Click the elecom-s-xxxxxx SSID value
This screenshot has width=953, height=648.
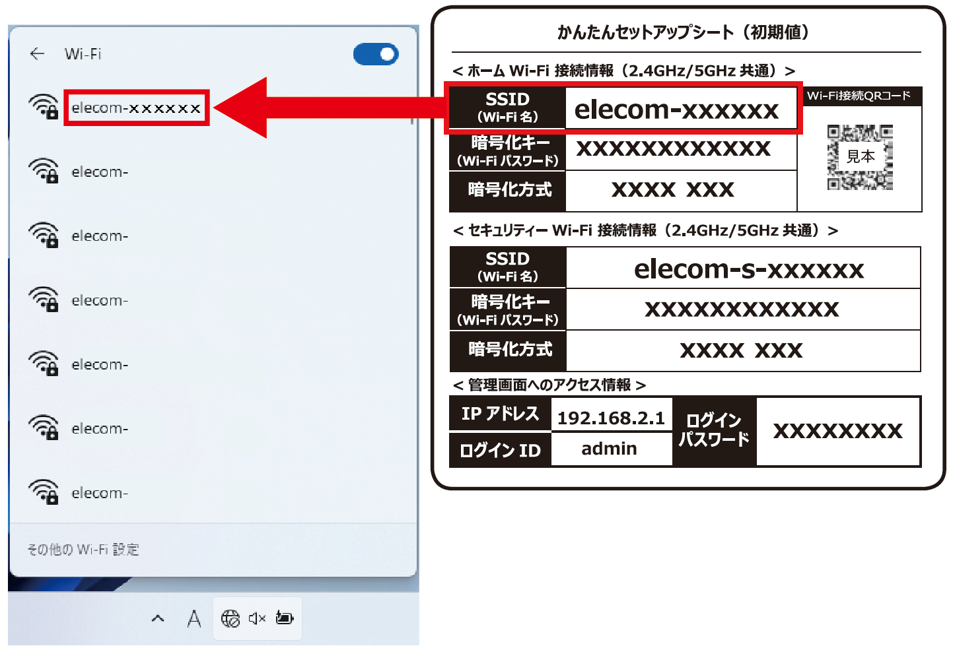pyautogui.click(x=749, y=269)
